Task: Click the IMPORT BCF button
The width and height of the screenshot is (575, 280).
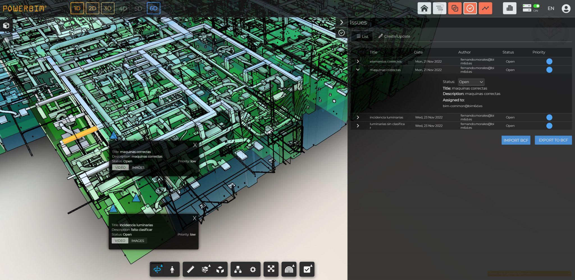Action: pos(515,140)
